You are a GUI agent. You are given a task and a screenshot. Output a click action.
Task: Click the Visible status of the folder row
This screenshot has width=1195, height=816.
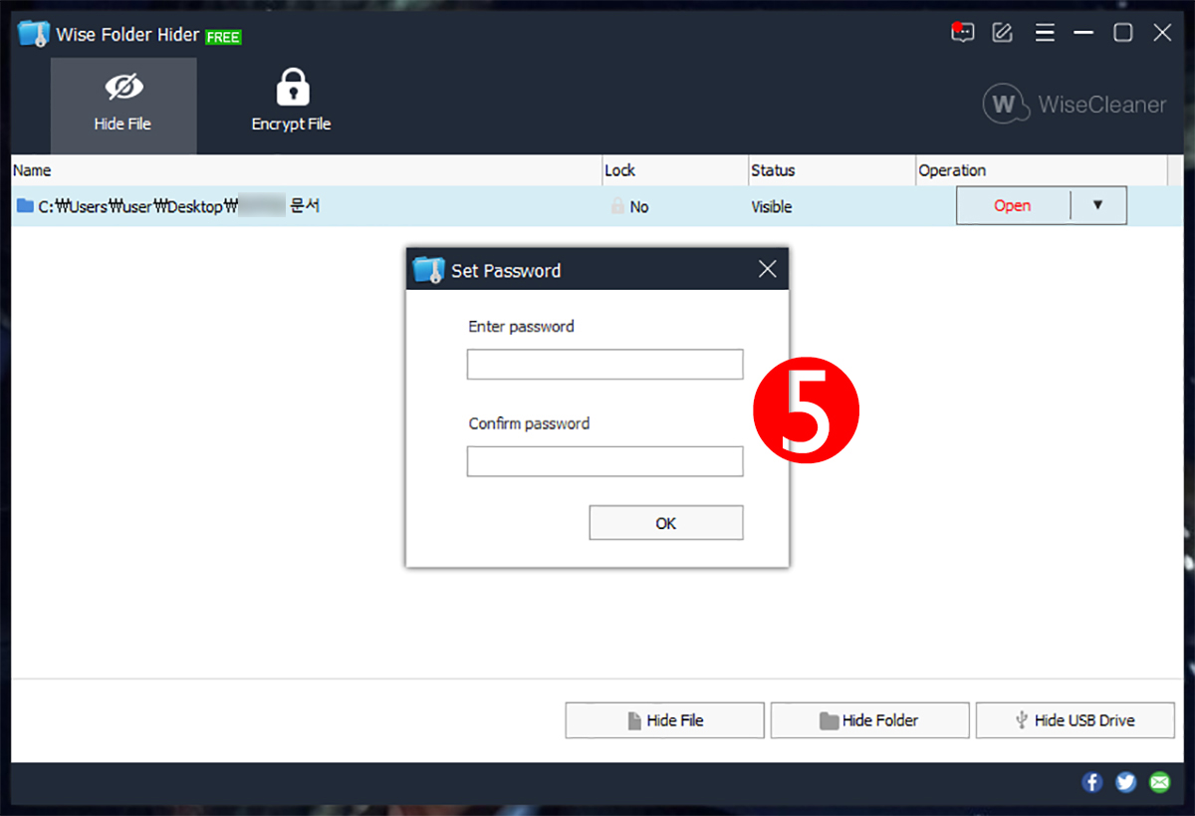(x=772, y=207)
